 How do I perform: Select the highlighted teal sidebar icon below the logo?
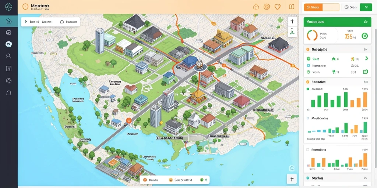click(x=9, y=21)
